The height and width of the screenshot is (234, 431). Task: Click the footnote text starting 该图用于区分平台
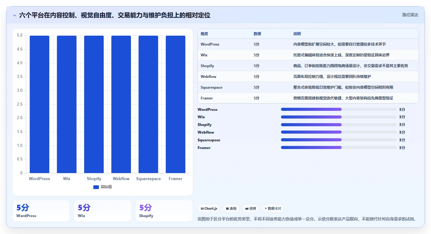(307, 219)
